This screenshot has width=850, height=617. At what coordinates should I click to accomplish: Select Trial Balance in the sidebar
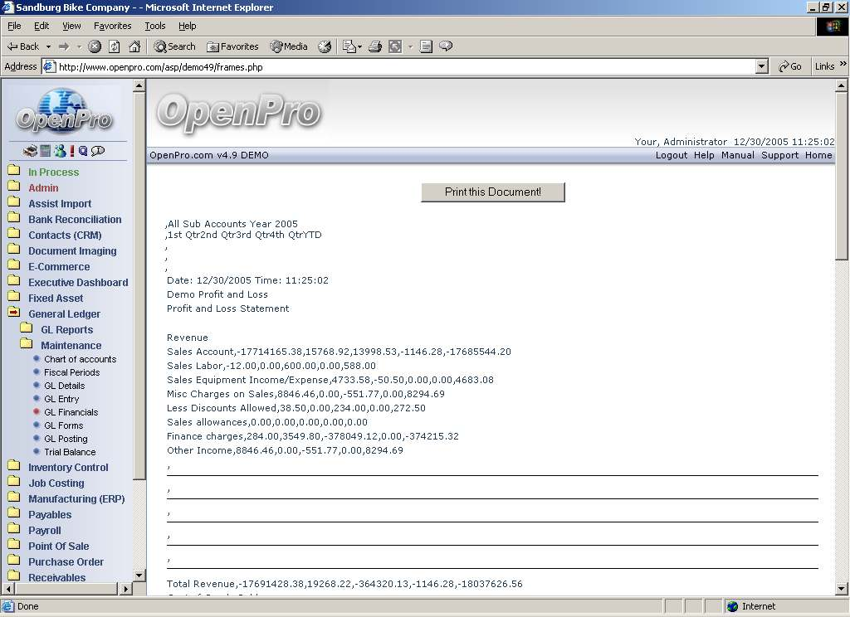pyautogui.click(x=70, y=452)
